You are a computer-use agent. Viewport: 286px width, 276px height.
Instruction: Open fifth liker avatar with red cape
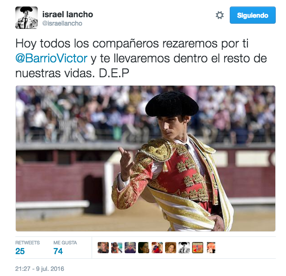coord(157,248)
